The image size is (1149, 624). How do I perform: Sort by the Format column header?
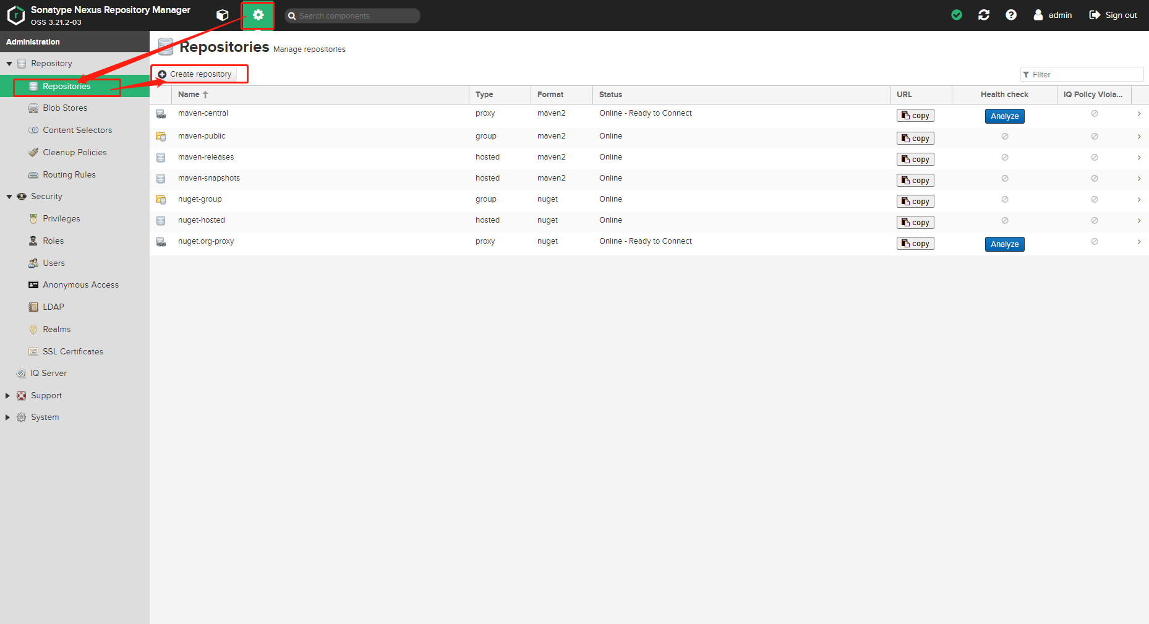click(x=562, y=95)
